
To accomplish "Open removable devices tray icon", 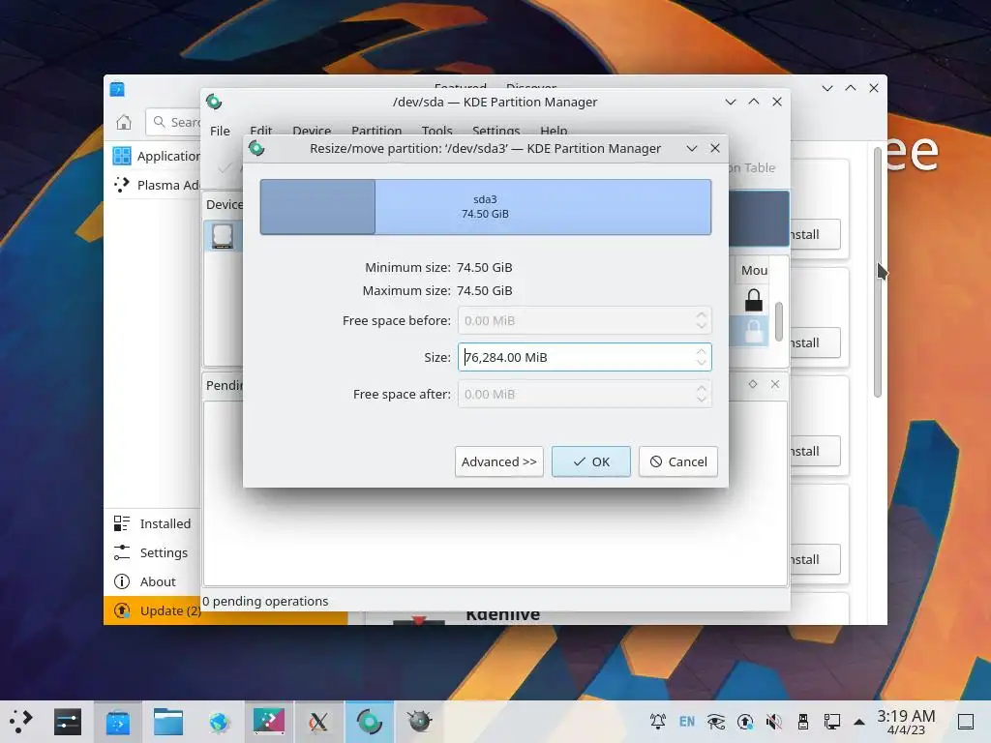I will (802, 721).
